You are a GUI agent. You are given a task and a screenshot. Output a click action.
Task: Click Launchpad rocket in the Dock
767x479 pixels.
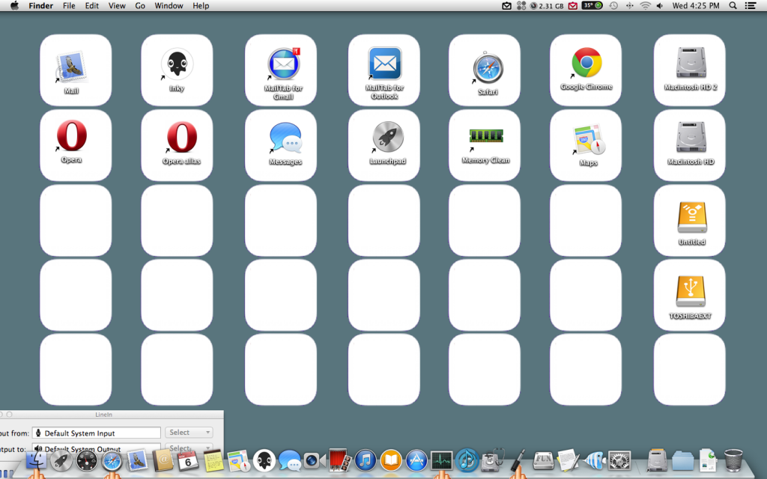tap(61, 460)
